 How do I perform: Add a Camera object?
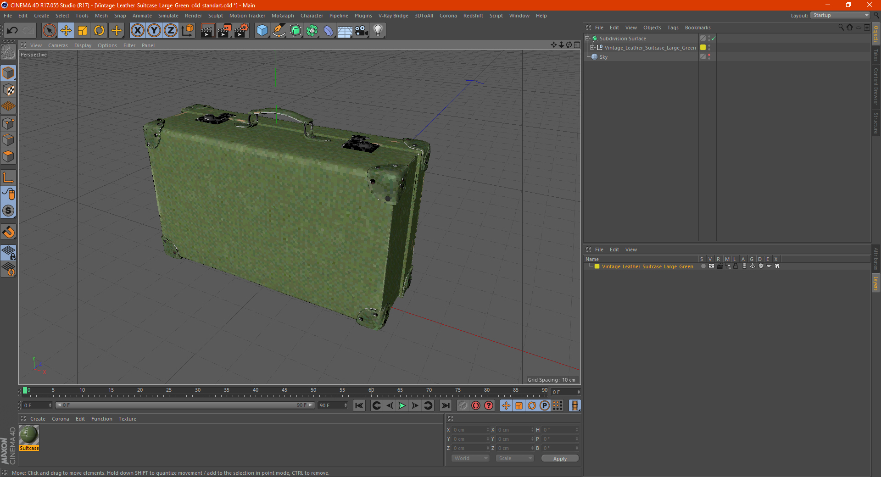[x=362, y=31]
